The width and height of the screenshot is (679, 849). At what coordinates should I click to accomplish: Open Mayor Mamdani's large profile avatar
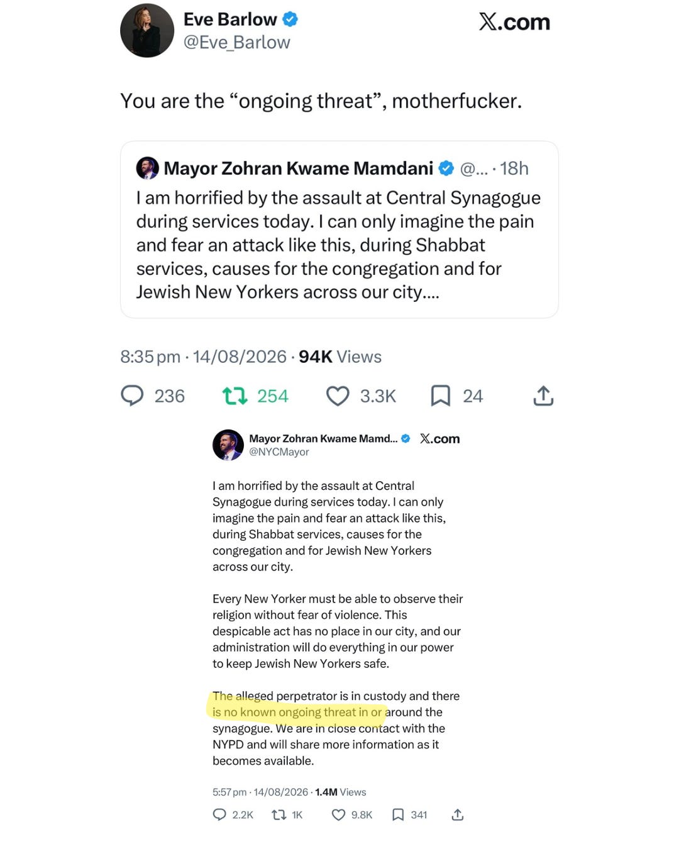(x=228, y=445)
